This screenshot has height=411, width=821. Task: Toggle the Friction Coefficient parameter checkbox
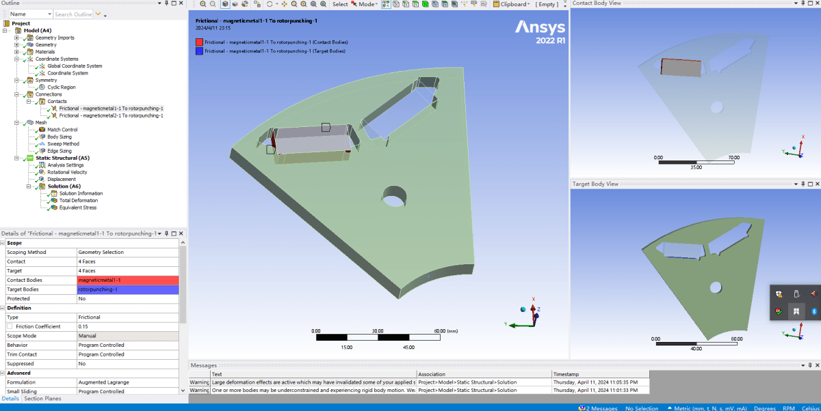tap(10, 326)
